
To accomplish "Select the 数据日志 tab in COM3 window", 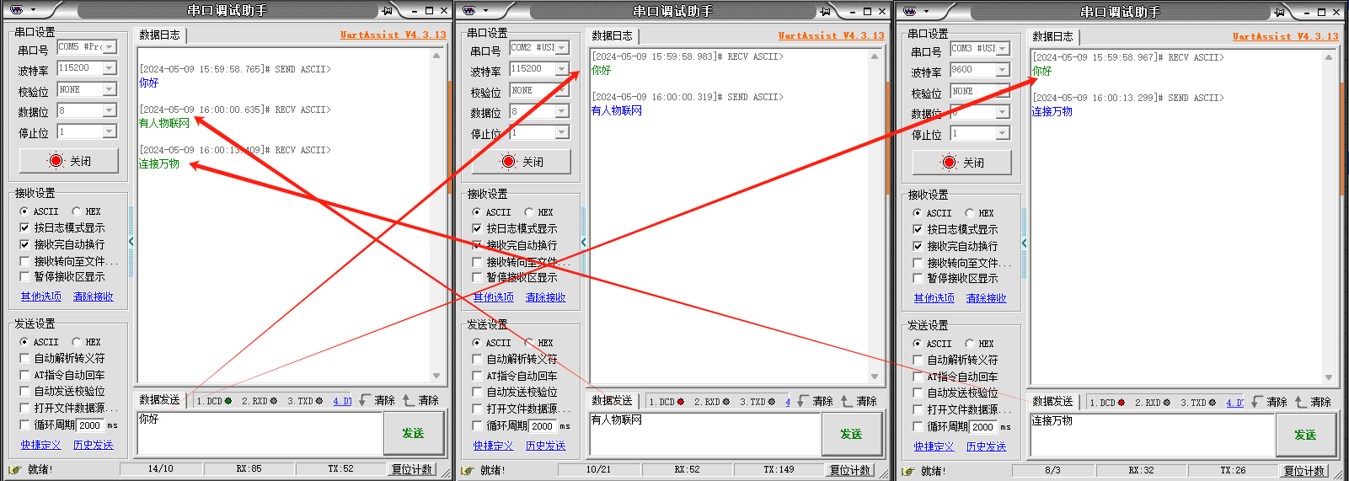I will pos(1053,37).
